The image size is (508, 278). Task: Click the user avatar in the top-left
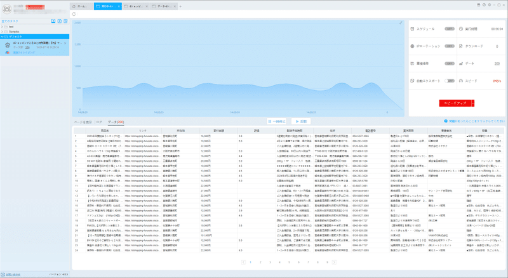coord(6,9)
